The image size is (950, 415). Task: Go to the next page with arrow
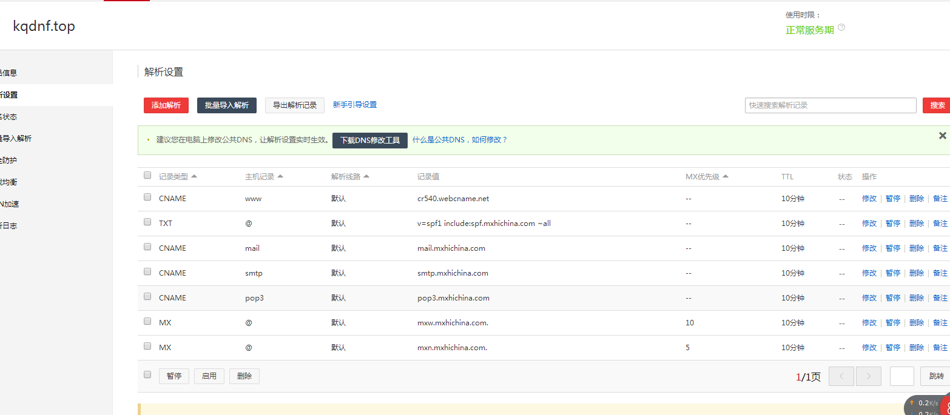[x=869, y=376]
